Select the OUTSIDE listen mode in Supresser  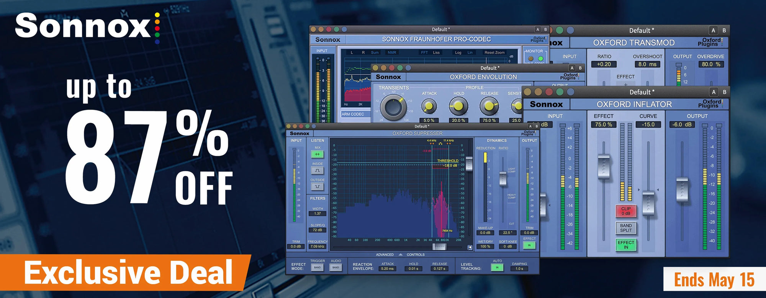[317, 187]
